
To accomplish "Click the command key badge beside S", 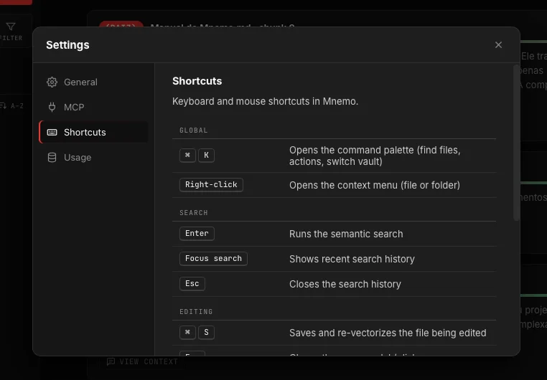I will [187, 332].
